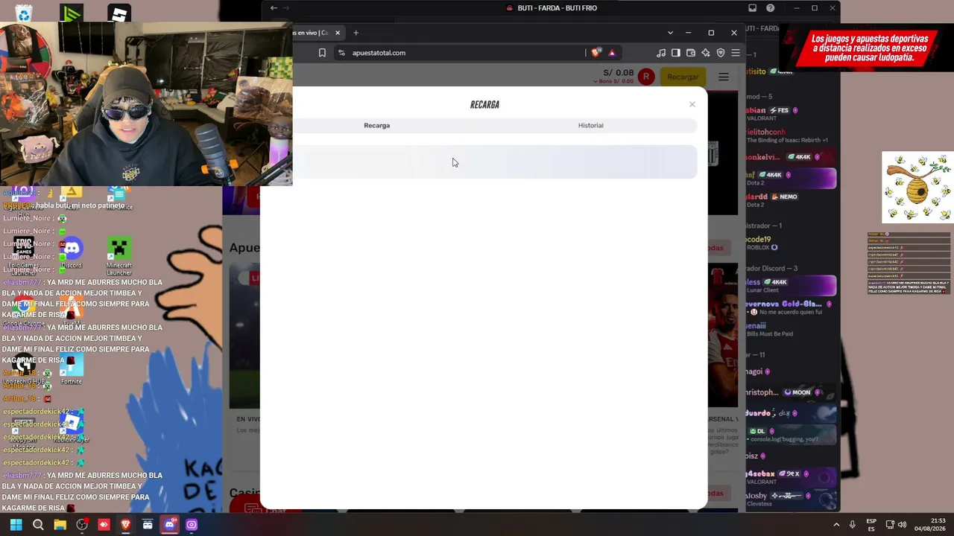Open the Recycle Bin desktop icon
954x536 pixels.
click(24, 13)
